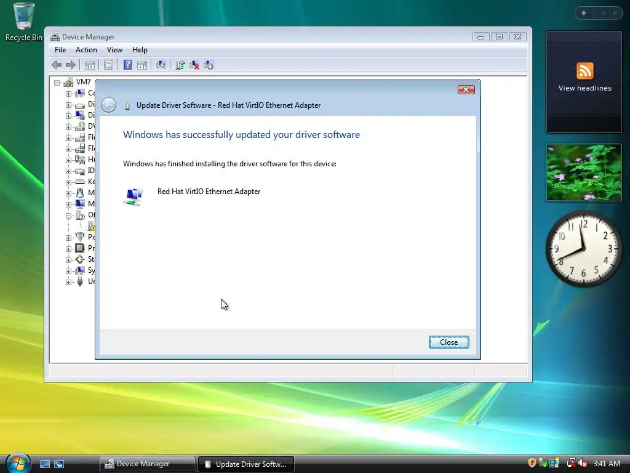This screenshot has height=473, width=630.
Task: Expand the DVD/CD-ROM drives node
Action: (68, 127)
